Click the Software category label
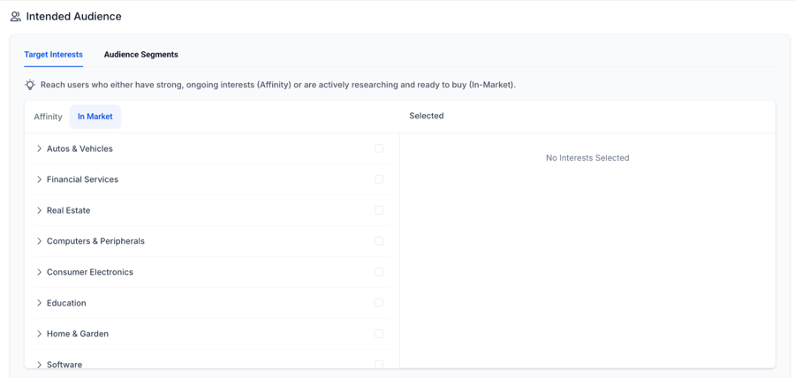This screenshot has height=378, width=795. (x=64, y=364)
